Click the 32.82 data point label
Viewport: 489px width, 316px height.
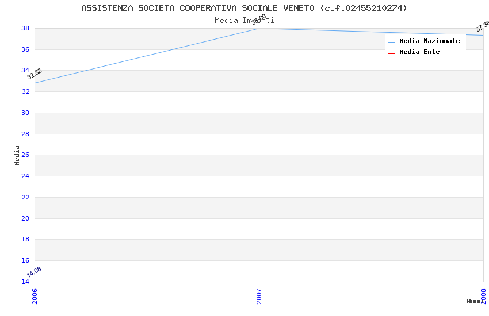35,74
